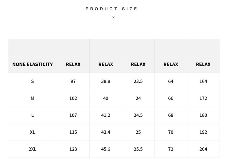227x166 pixels.
Task: Select the NONE ELASTICITY header cell
Action: 32,65
